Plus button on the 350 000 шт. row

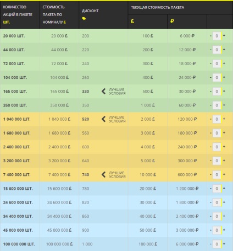pyautogui.click(x=224, y=105)
